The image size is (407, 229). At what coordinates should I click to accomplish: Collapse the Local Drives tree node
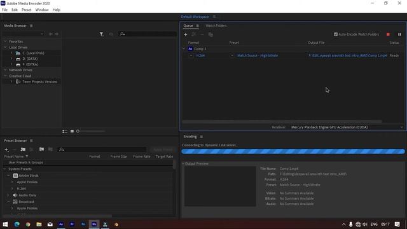click(x=5, y=47)
